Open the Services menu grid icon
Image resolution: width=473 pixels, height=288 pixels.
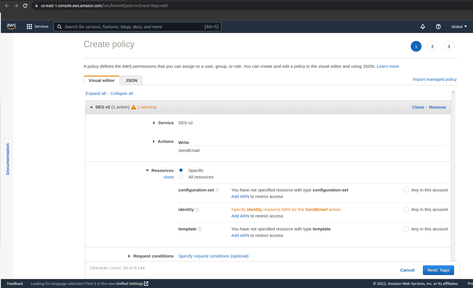29,26
